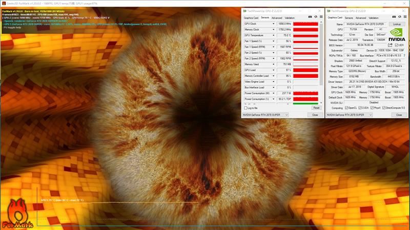Click Close button in Graphics Card window
Screen dimensions: 410x230
click(399, 115)
